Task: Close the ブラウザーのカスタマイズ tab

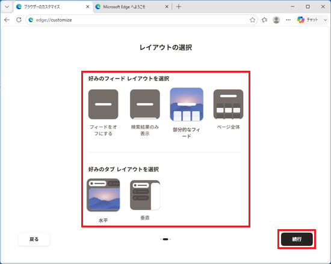Action: [x=88, y=7]
